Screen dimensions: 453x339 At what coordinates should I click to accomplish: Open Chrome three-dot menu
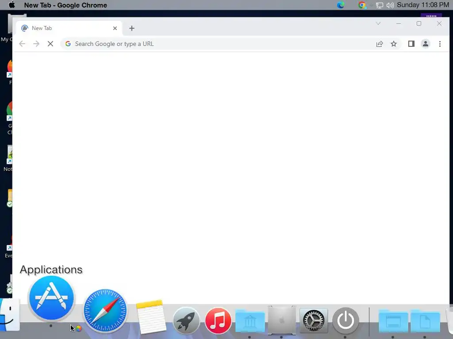pyautogui.click(x=440, y=44)
